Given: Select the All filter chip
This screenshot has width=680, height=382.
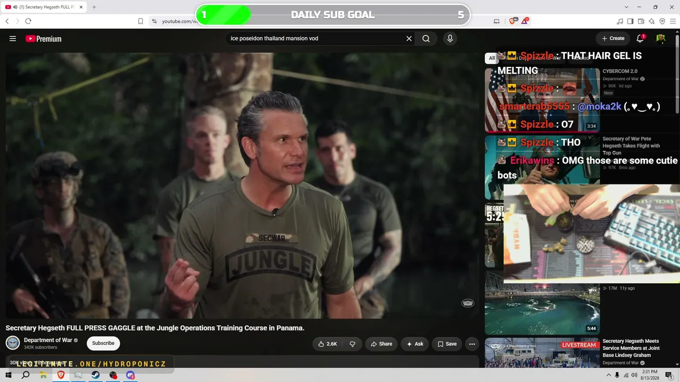Looking at the screenshot, I should click(492, 58).
